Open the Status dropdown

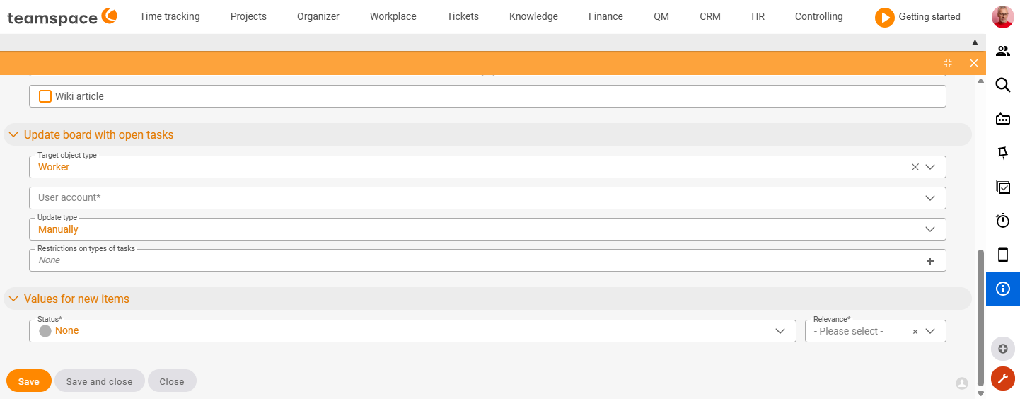point(412,331)
